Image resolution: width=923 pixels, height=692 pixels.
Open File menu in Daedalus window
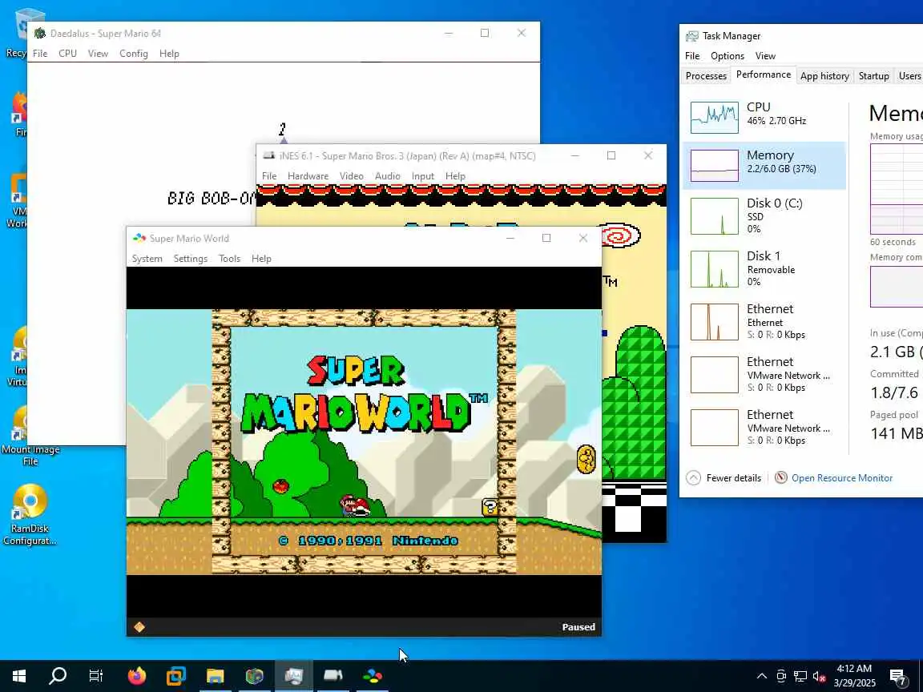pos(40,54)
